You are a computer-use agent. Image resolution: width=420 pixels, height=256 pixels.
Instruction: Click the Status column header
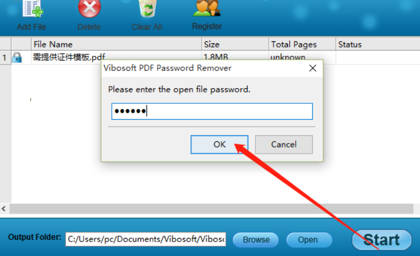pos(378,44)
